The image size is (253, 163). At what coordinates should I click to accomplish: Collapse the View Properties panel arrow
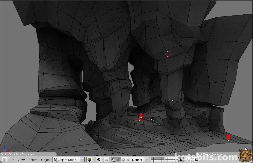tap(202, 154)
